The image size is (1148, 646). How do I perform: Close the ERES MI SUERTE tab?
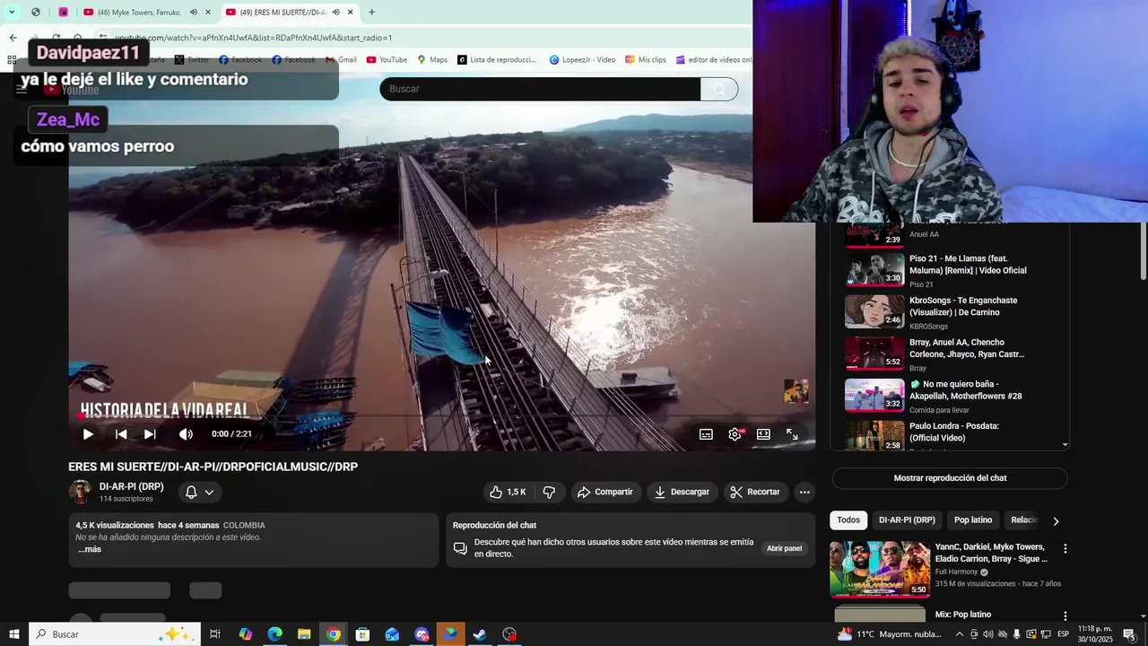(351, 13)
